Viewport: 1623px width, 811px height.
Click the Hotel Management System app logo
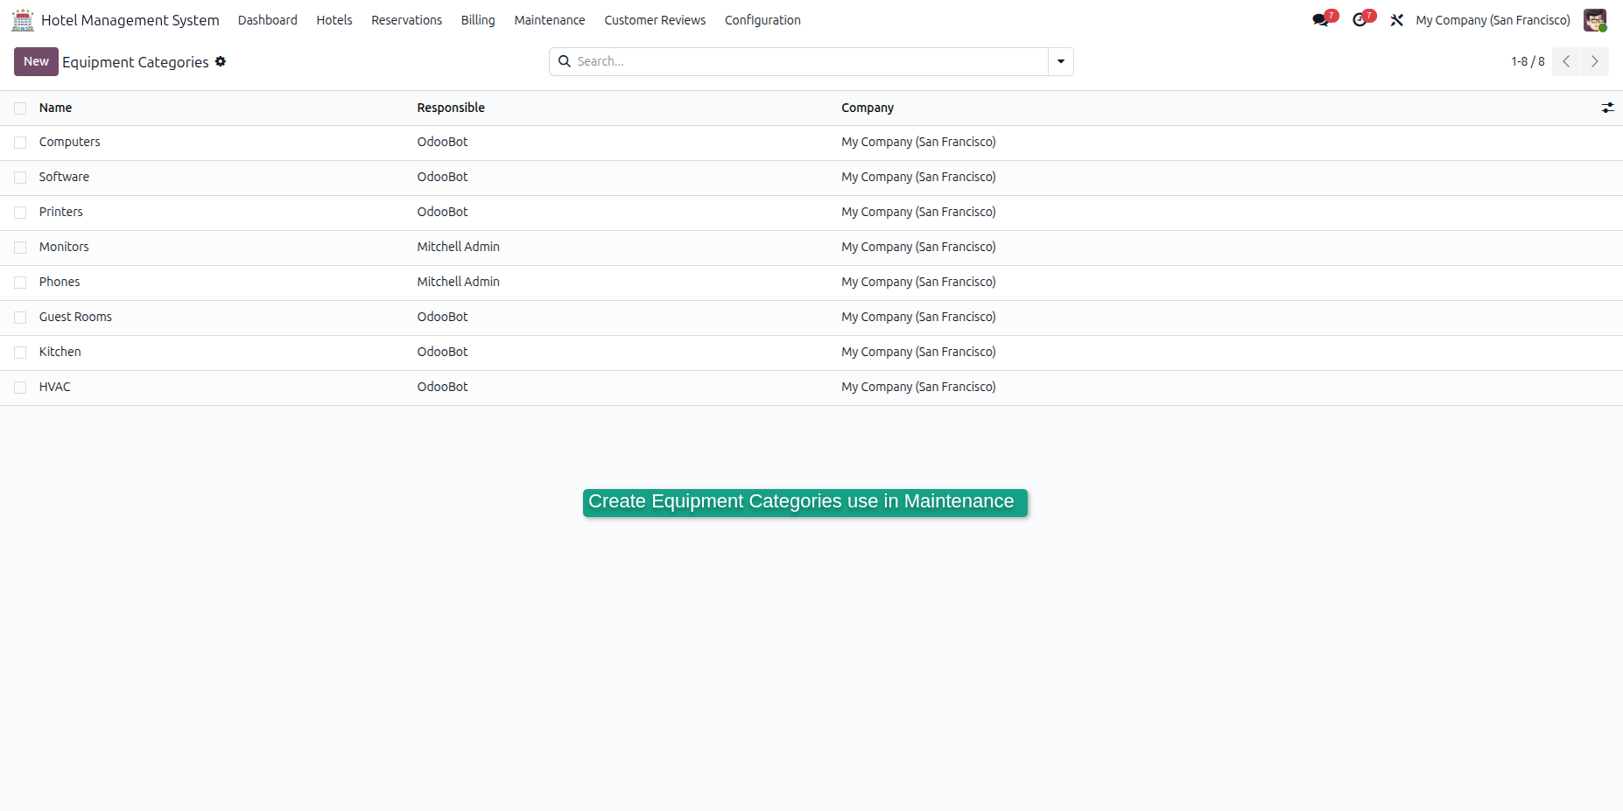click(x=23, y=19)
